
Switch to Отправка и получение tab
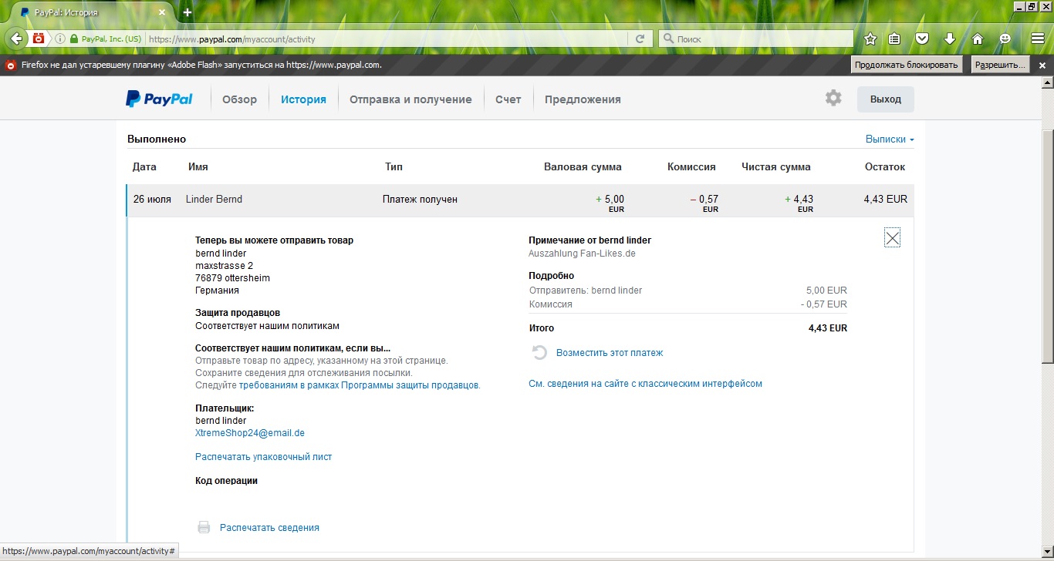(x=410, y=99)
